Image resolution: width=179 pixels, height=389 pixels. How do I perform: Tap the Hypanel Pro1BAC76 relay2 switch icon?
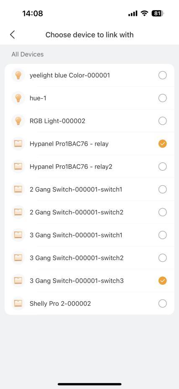[x=18, y=166]
